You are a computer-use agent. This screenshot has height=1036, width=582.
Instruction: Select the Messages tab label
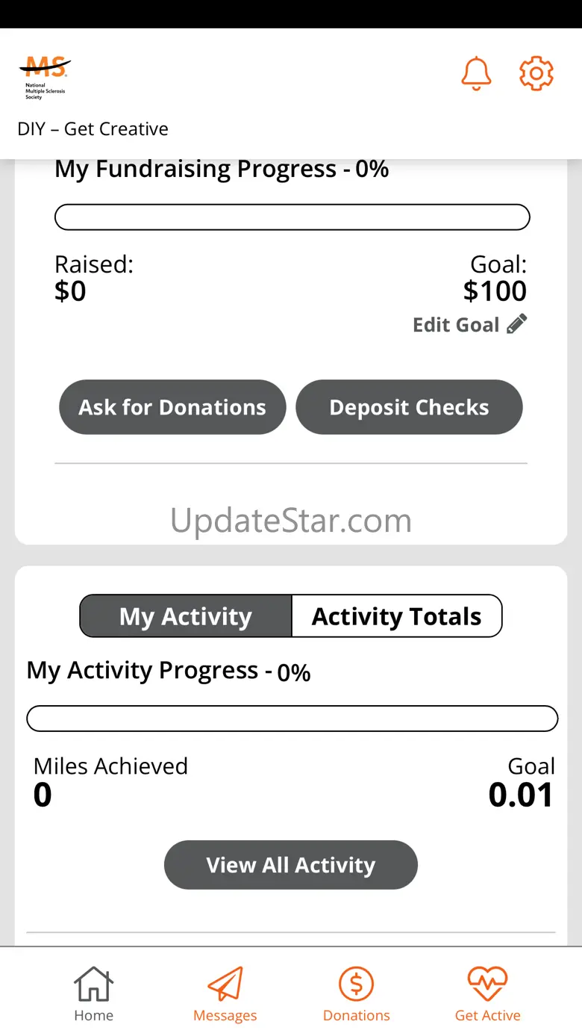(x=225, y=1016)
